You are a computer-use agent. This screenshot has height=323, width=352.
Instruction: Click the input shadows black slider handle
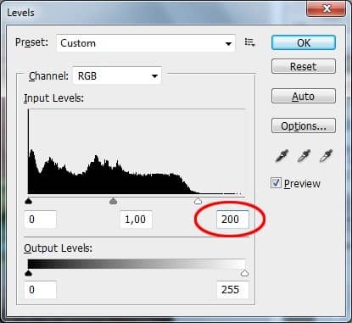[28, 201]
